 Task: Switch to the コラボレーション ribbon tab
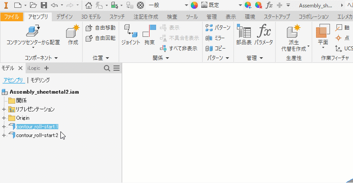click(x=313, y=17)
